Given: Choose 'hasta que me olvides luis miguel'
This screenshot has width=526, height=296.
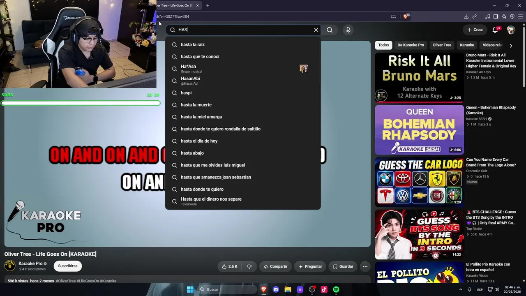Looking at the screenshot, I should [243, 165].
